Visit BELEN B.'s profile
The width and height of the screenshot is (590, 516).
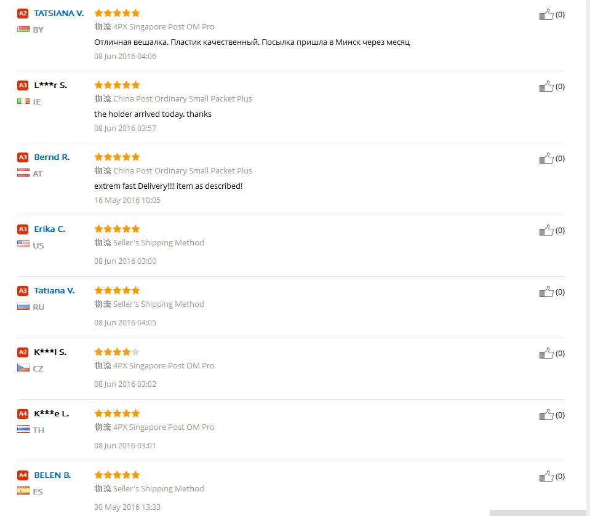coord(52,475)
